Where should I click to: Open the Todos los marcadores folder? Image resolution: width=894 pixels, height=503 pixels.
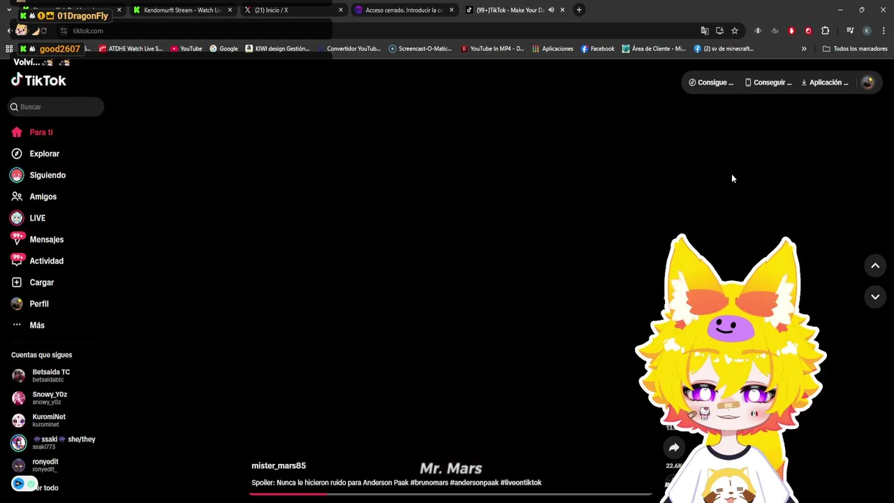[855, 49]
